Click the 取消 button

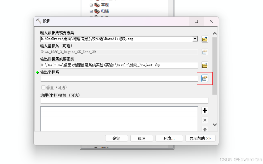(x=141, y=138)
